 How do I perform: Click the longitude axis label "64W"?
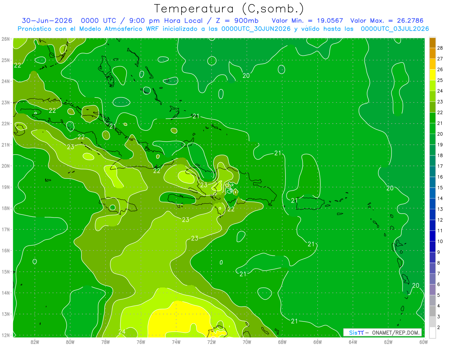353,342
